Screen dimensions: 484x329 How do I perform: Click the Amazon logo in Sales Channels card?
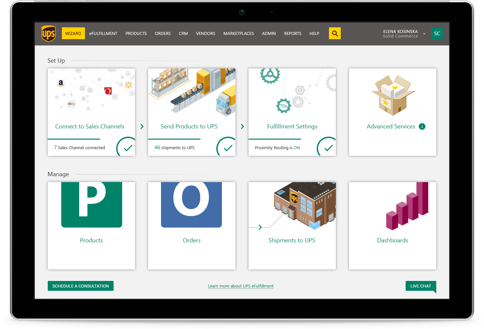click(x=61, y=83)
